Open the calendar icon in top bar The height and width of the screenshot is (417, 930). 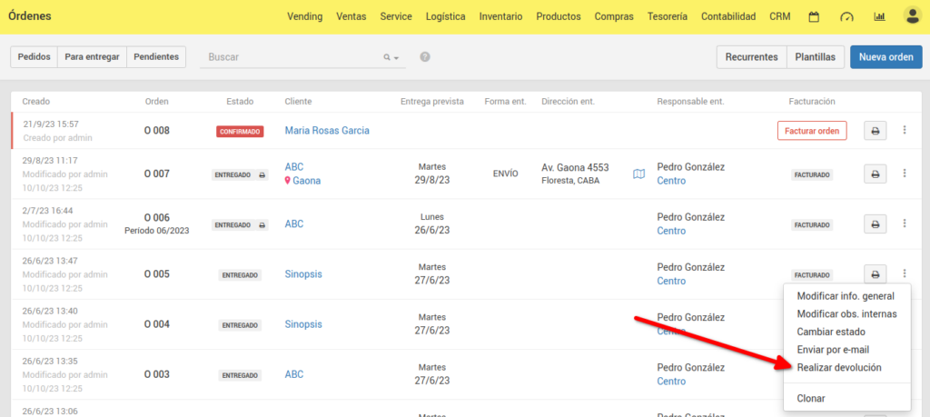815,16
